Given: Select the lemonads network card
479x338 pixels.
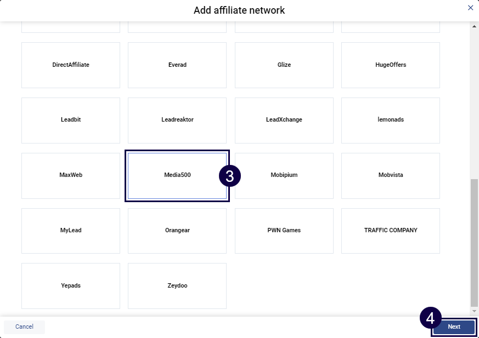Looking at the screenshot, I should 391,120.
